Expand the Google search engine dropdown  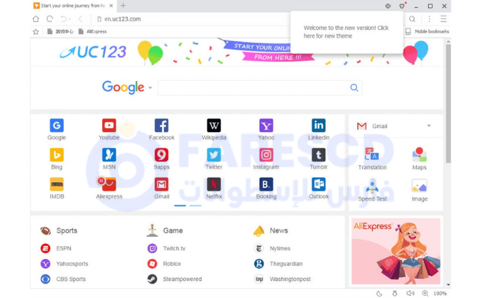click(150, 88)
